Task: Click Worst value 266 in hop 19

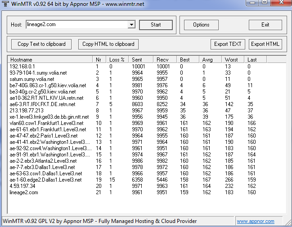Action: (229, 180)
